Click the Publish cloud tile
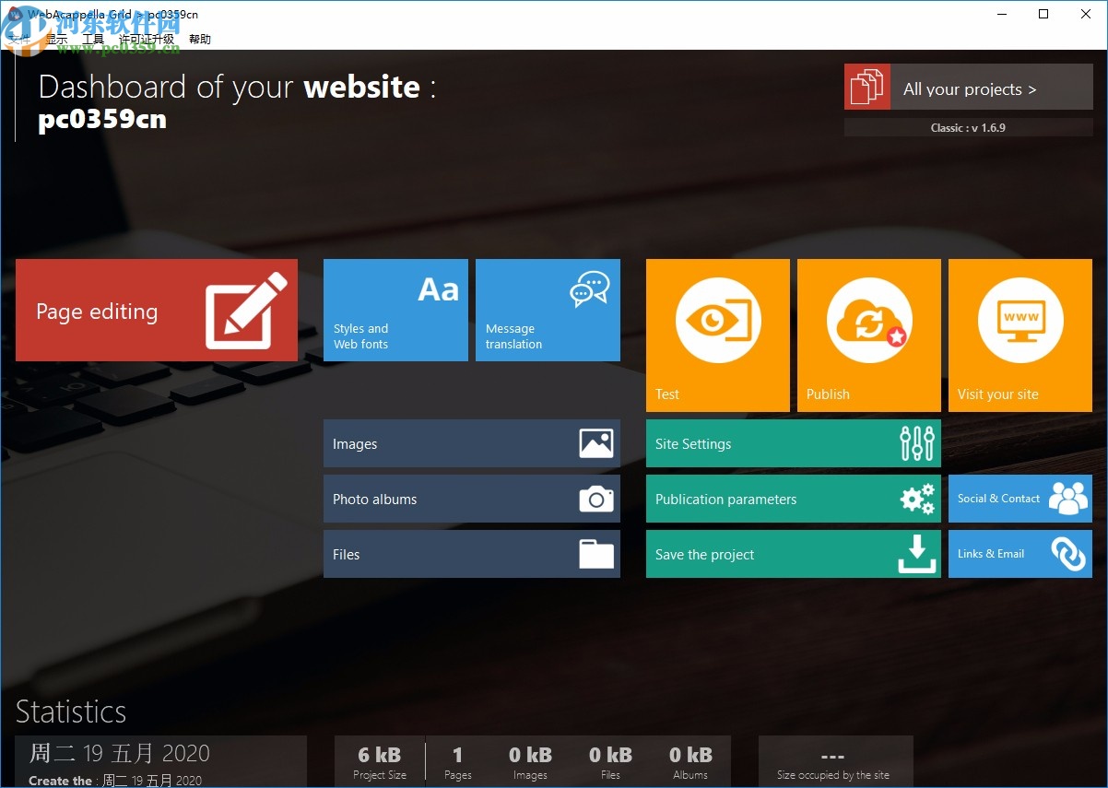Viewport: 1108px width, 788px height. click(869, 335)
